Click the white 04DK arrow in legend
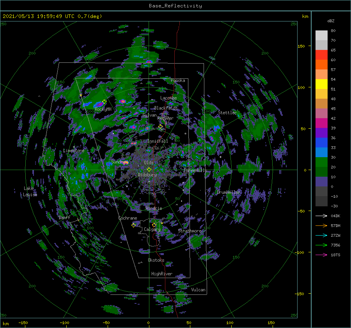 (x=321, y=216)
